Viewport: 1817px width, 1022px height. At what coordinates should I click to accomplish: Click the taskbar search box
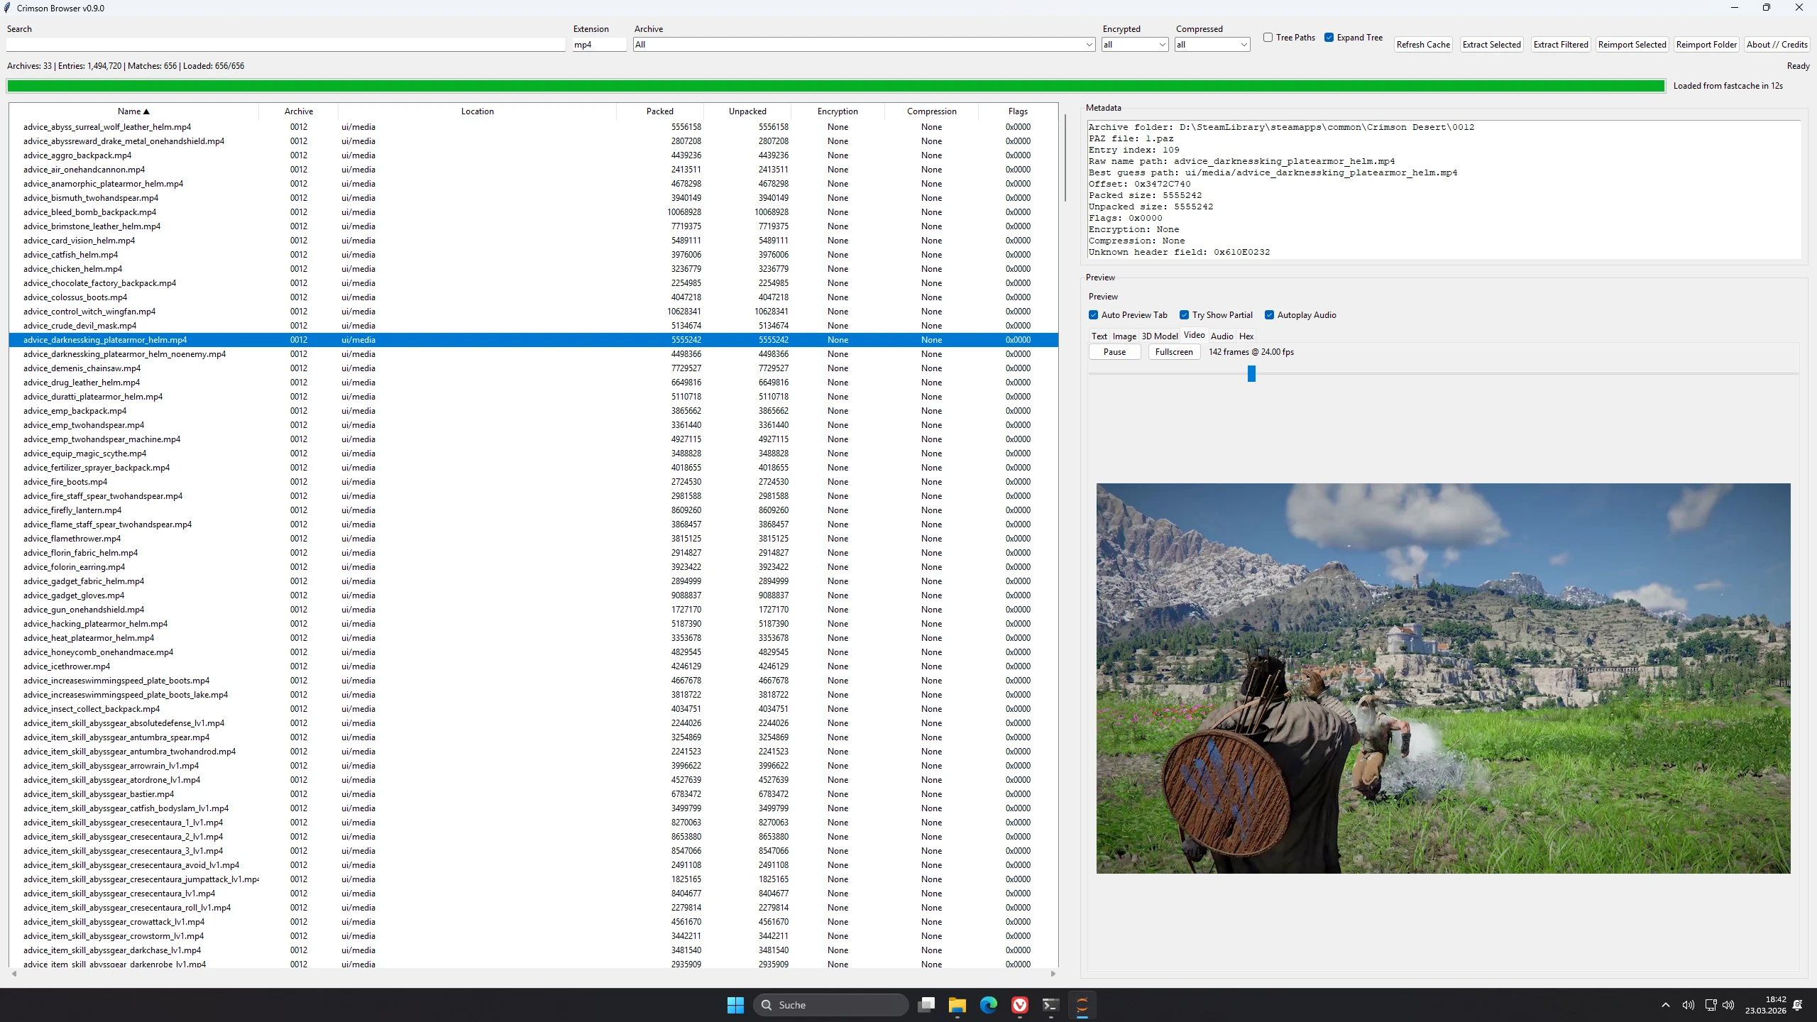(831, 1005)
